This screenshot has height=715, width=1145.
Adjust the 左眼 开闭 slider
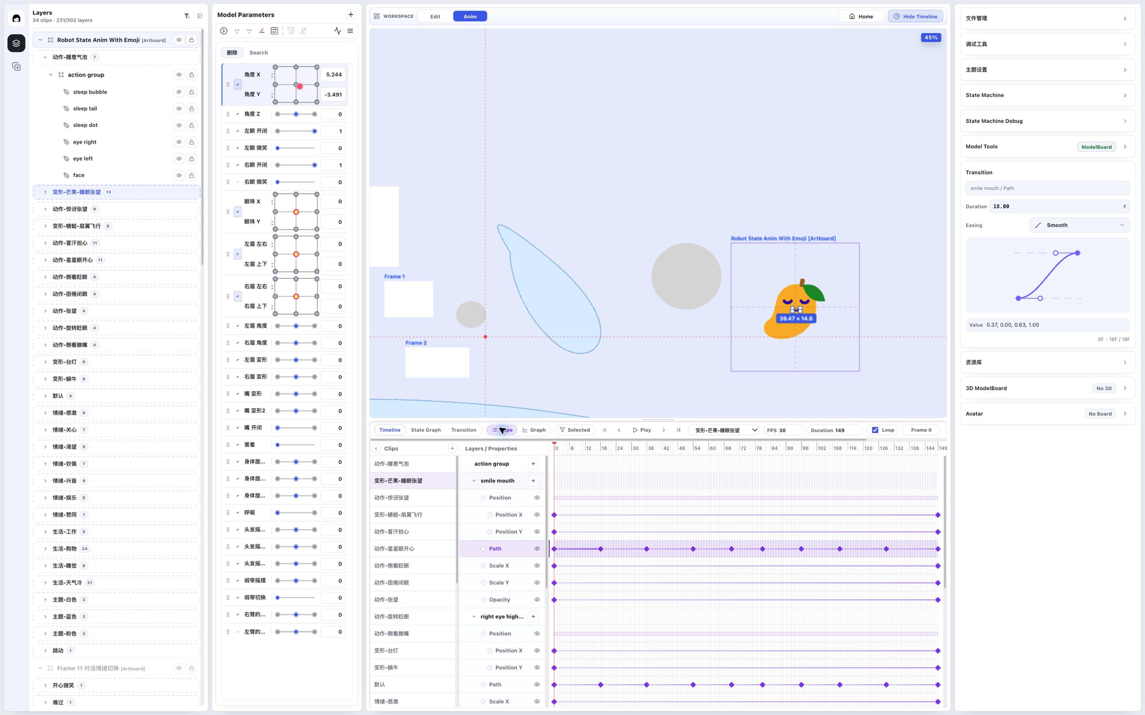[296, 131]
